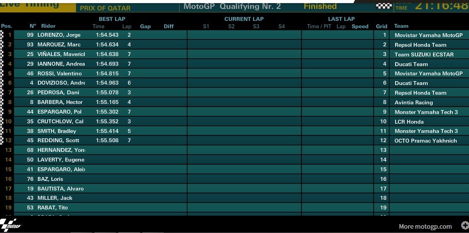Select rider MILLER, Jack
Viewport: 469px width, 233px height.
[55, 198]
